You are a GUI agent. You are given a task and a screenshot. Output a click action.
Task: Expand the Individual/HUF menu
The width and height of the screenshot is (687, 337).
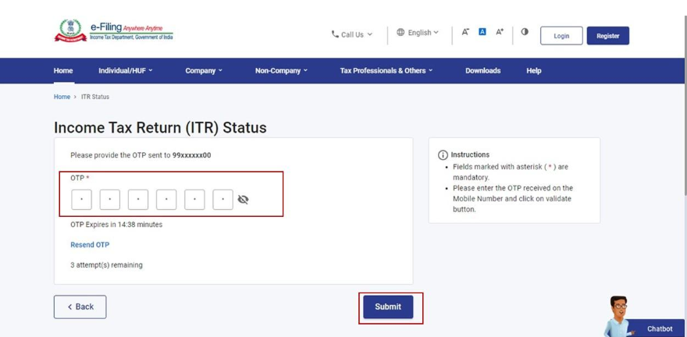(x=125, y=70)
